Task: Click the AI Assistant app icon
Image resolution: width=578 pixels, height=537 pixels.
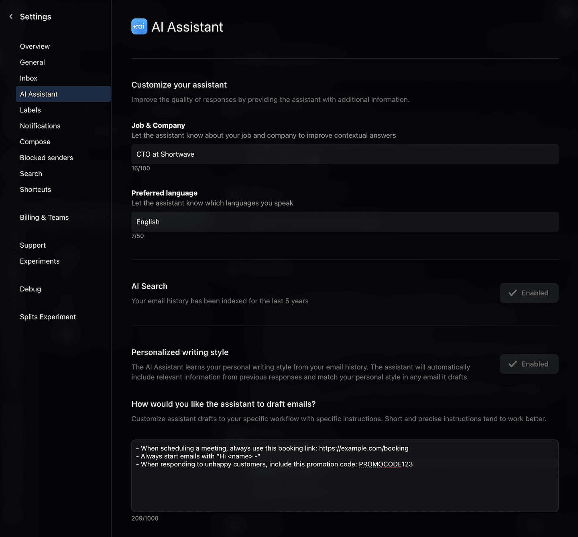Action: pyautogui.click(x=139, y=26)
